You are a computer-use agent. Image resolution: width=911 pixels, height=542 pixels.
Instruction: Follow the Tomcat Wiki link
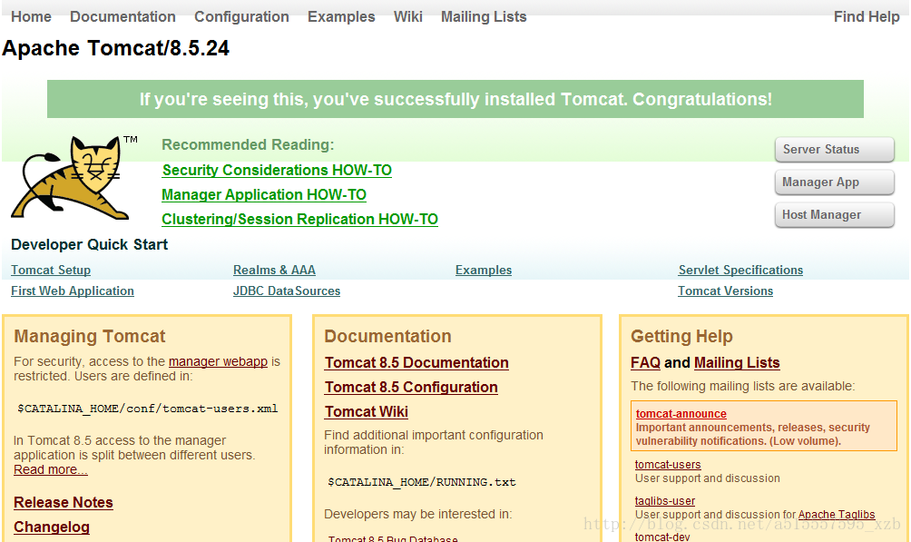coord(367,412)
